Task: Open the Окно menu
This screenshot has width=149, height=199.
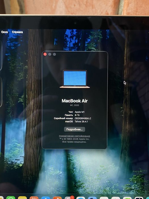Action: (x=5, y=32)
